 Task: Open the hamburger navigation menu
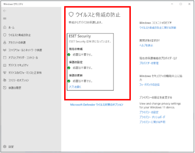click(5, 19)
